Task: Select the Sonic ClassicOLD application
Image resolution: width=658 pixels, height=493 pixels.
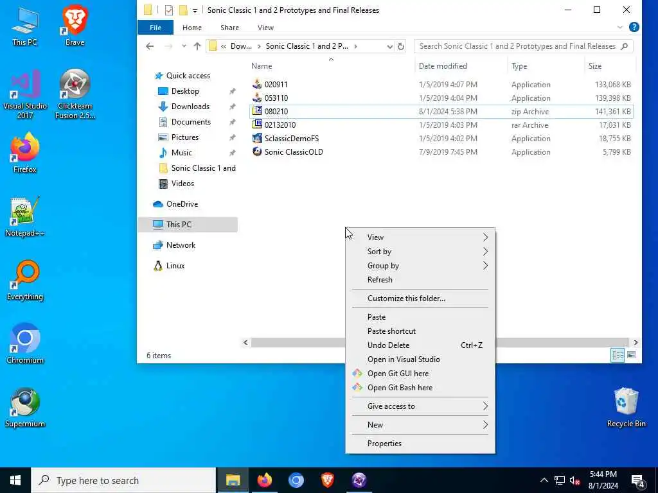Action: click(441, 151)
